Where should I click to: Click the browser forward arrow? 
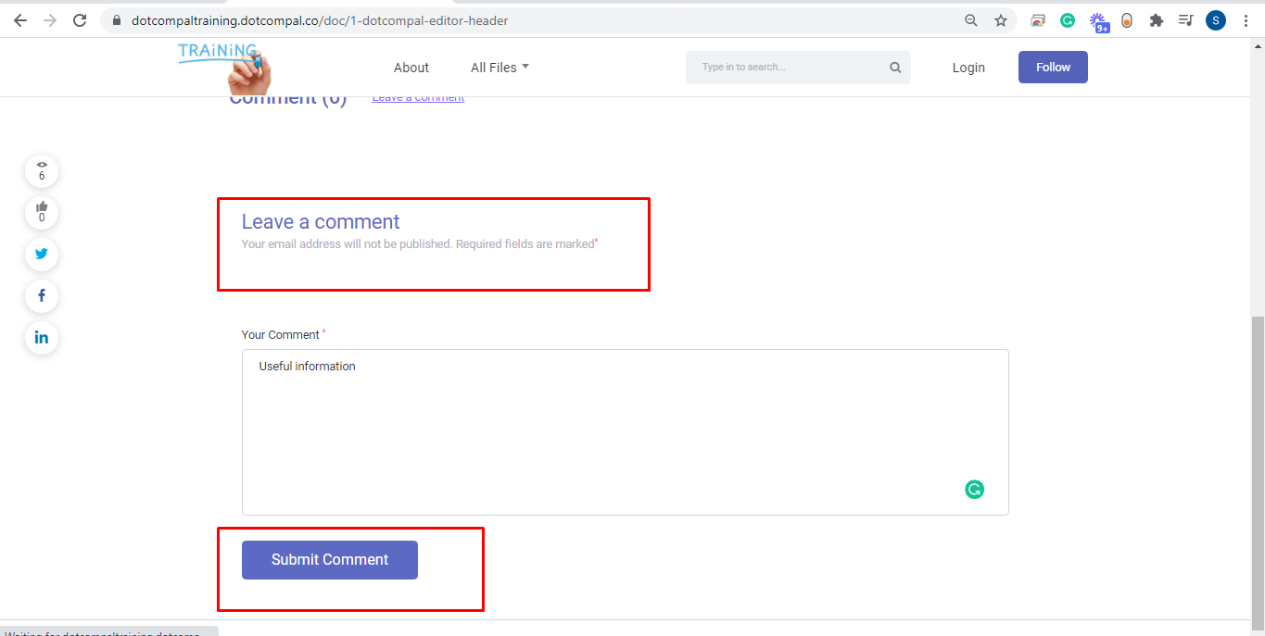click(50, 20)
